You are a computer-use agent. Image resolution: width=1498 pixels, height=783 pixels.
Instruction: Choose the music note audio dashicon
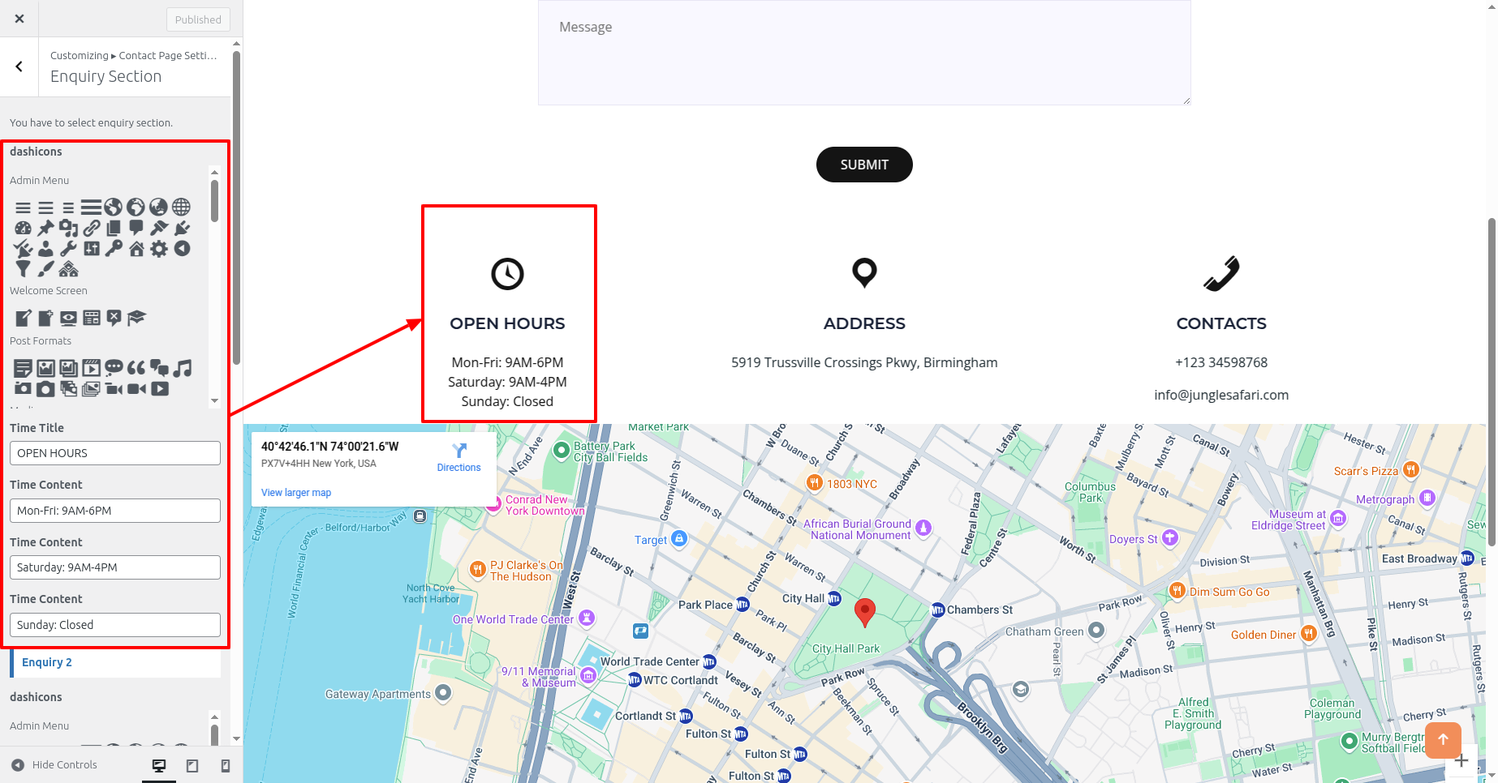[183, 368]
